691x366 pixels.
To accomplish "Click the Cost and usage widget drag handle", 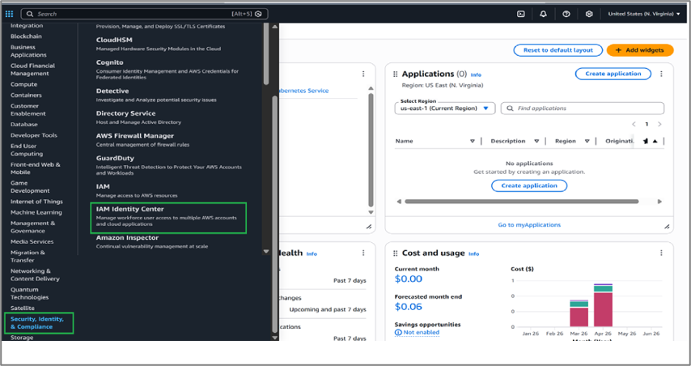I will [x=396, y=253].
